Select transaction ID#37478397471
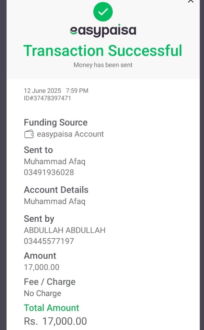This screenshot has height=330, width=204. [x=47, y=98]
